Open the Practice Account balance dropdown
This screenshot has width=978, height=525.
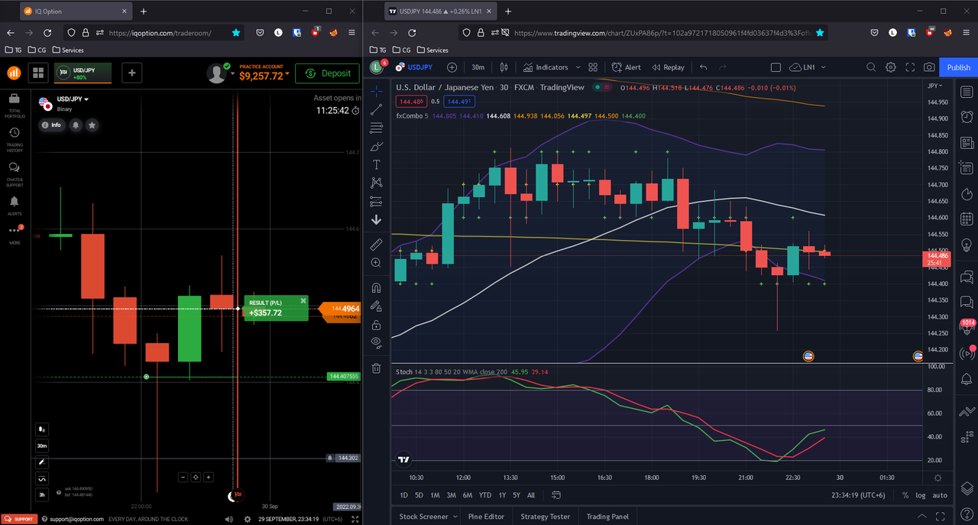click(264, 73)
